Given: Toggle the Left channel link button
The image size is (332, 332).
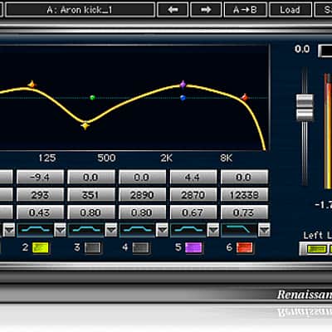Looking at the screenshot, I should [x=316, y=249].
